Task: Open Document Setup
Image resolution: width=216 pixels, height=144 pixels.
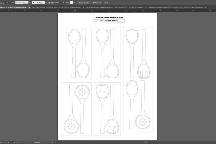Action: pyautogui.click(x=84, y=3)
